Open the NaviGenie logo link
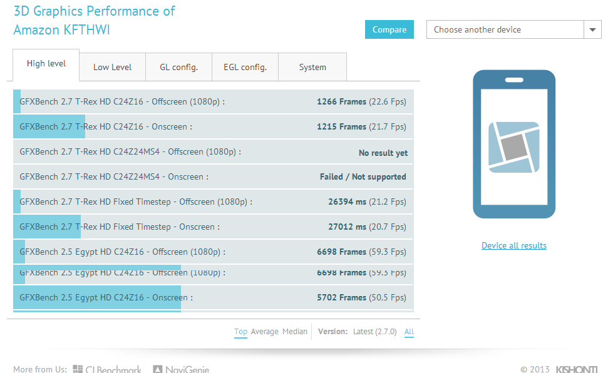Viewport: 608px width, 373px height. click(x=181, y=369)
